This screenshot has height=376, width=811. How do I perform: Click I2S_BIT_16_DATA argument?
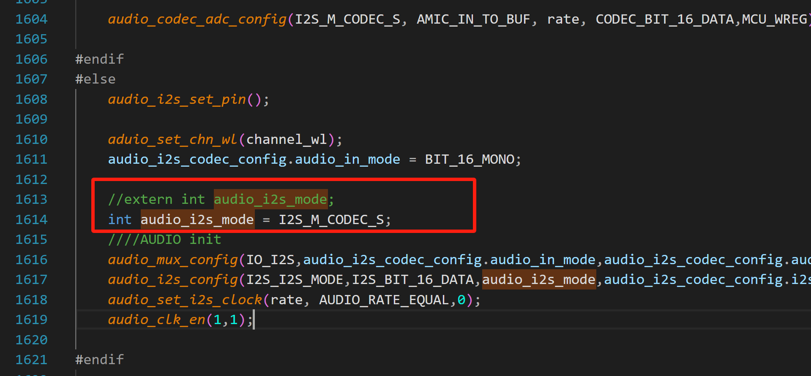coord(413,280)
